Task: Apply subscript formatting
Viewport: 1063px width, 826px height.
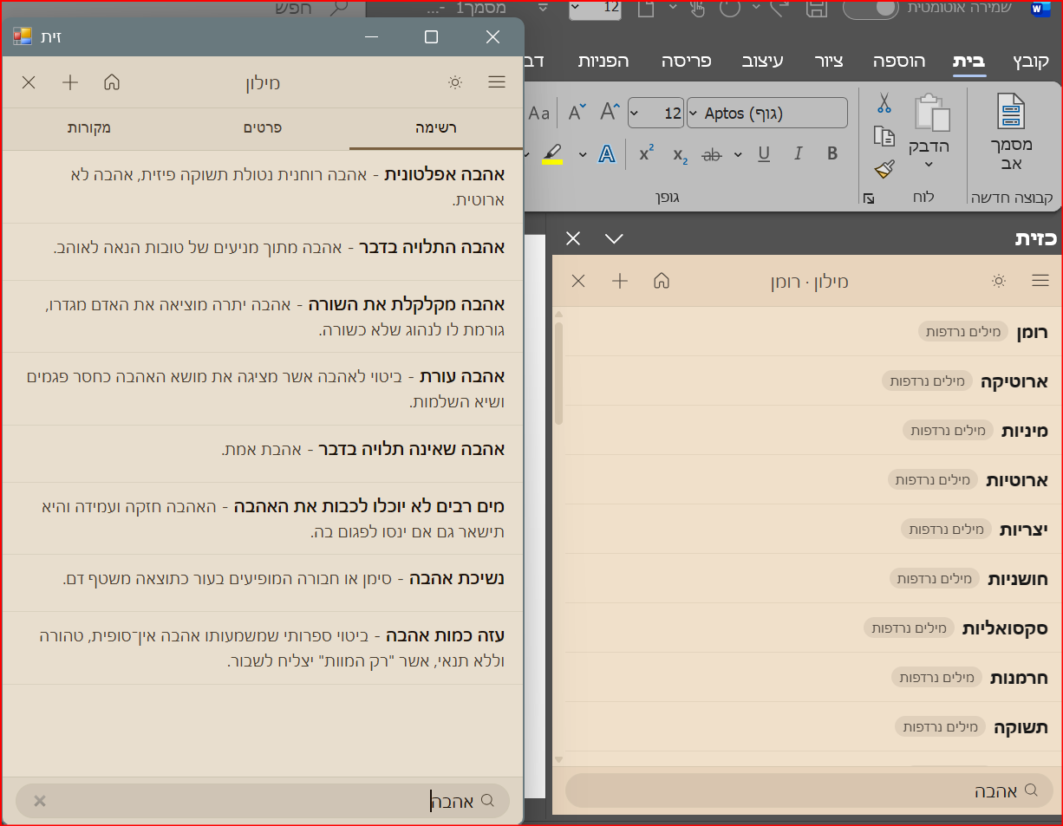Action: tap(680, 155)
